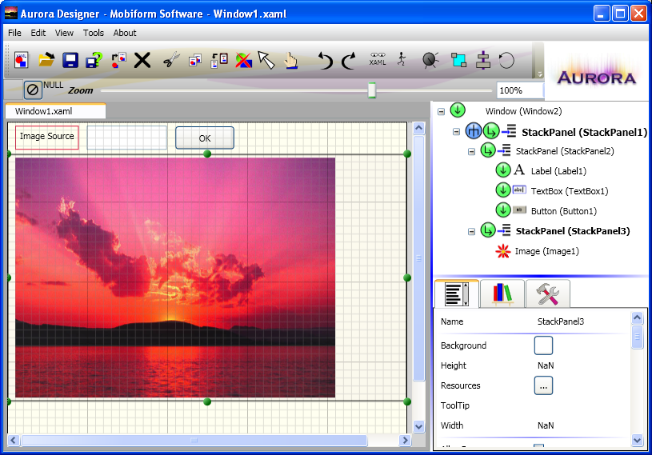The image size is (652, 455).
Task: Redo with the curved right arrow
Action: pyautogui.click(x=349, y=60)
